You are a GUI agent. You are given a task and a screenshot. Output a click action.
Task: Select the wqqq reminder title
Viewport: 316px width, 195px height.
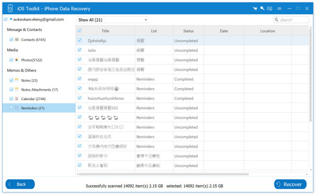pos(93,79)
